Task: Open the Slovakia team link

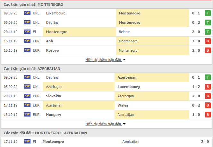Action: pyautogui.click(x=53, y=96)
